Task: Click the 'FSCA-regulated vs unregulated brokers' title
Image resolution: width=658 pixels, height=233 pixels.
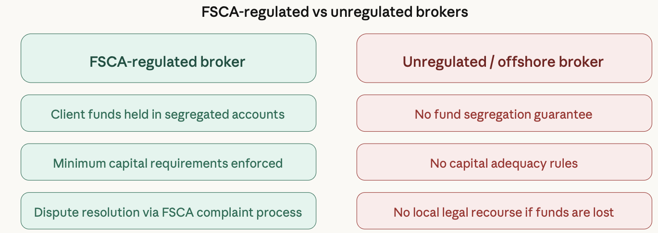Action: pyautogui.click(x=335, y=12)
